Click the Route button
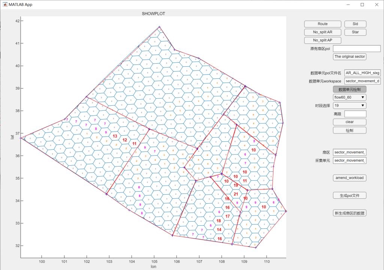The image size is (384, 270). pyautogui.click(x=322, y=24)
